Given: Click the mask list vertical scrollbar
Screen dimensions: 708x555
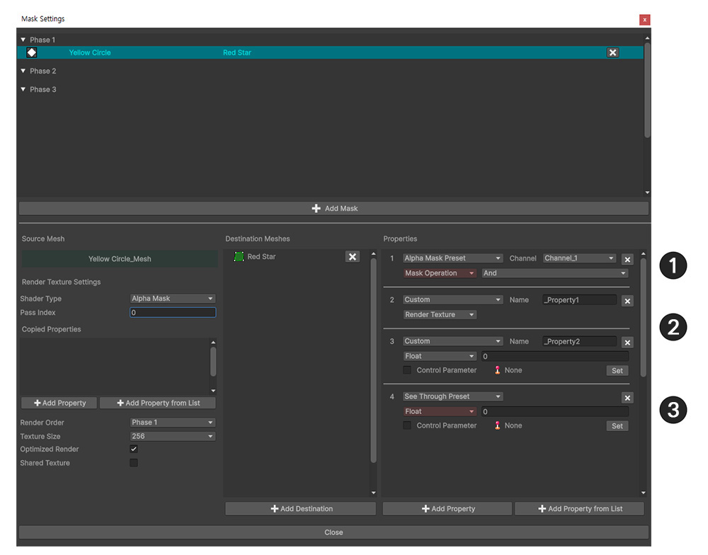Looking at the screenshot, I should (x=647, y=90).
